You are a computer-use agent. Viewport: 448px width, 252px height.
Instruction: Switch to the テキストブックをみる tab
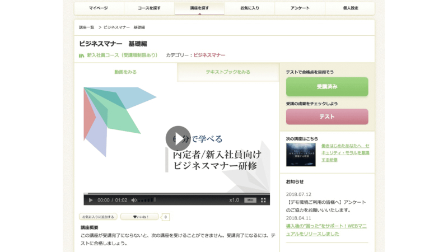click(x=228, y=72)
